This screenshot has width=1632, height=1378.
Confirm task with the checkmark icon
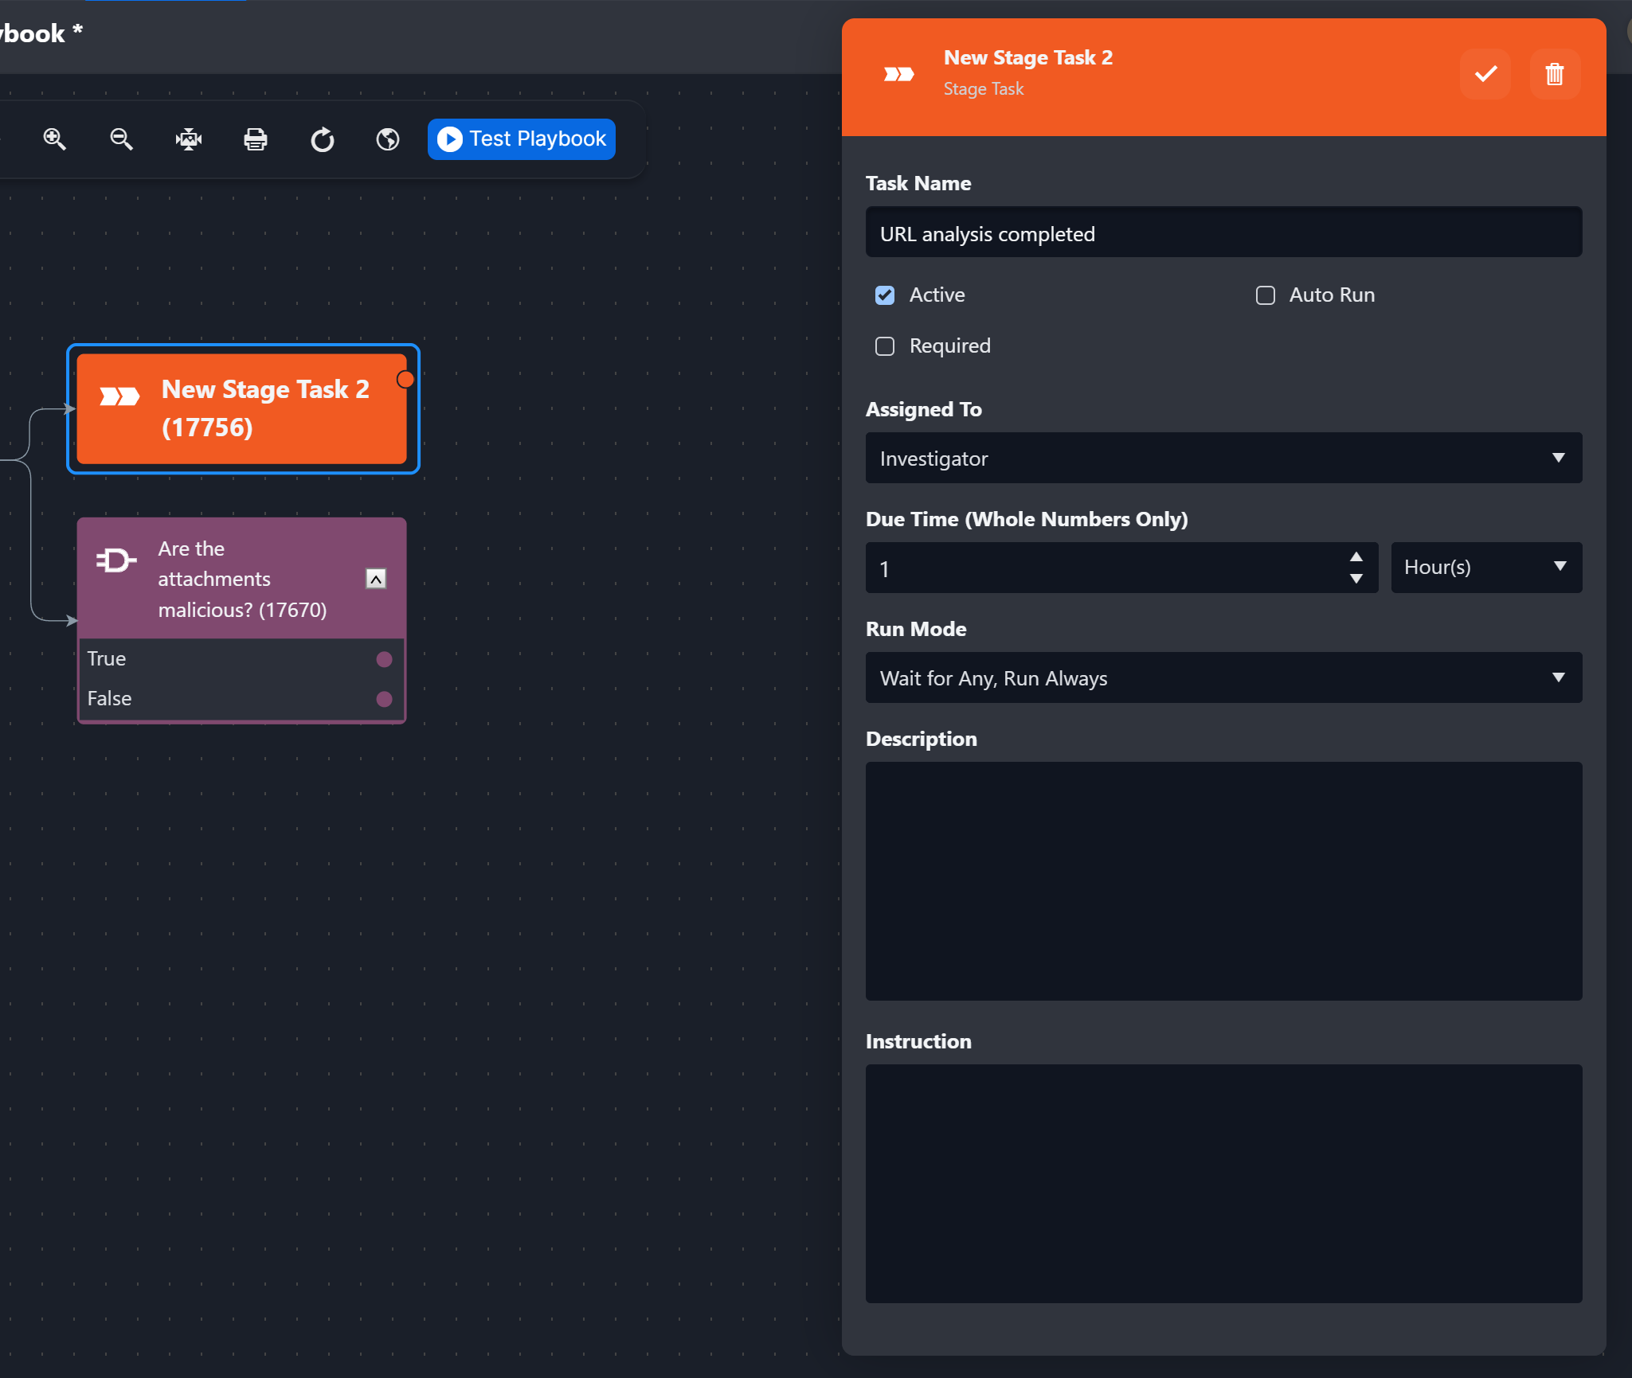pyautogui.click(x=1485, y=74)
